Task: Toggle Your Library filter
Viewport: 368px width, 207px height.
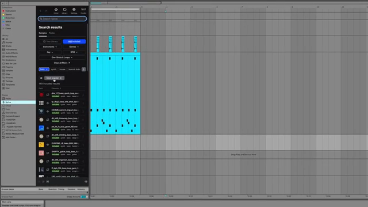Action: 50,41
